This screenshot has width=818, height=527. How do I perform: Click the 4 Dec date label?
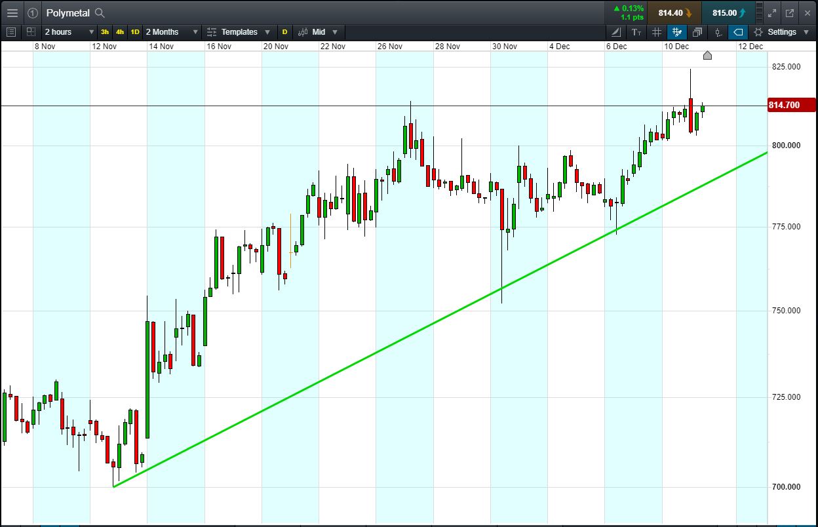pos(559,47)
